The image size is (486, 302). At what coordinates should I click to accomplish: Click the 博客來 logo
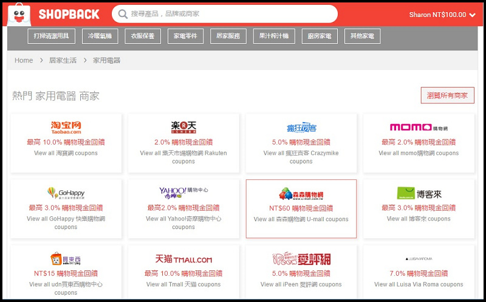point(419,193)
